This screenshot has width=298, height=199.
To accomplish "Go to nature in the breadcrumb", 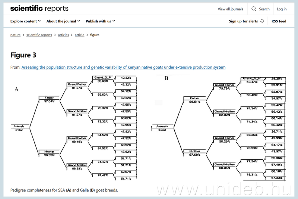I will [15, 35].
